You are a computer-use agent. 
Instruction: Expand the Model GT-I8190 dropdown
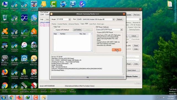pos(70,19)
